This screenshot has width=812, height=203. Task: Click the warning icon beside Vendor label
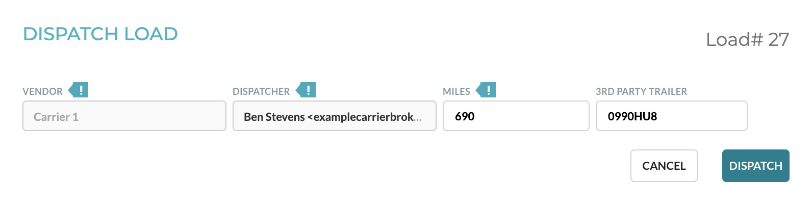79,90
